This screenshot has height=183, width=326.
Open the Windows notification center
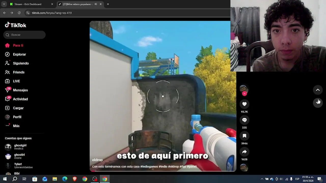[320, 179]
